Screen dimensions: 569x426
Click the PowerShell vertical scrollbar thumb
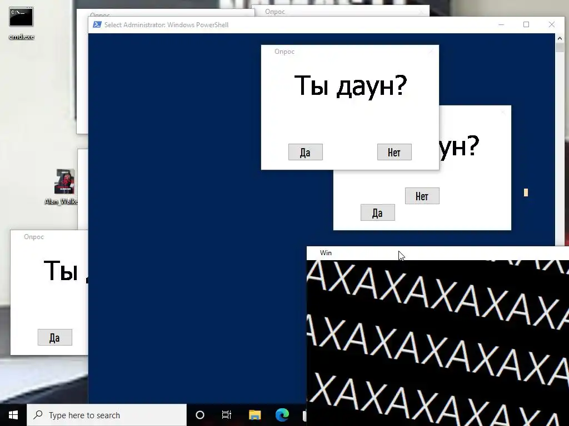coord(560,48)
